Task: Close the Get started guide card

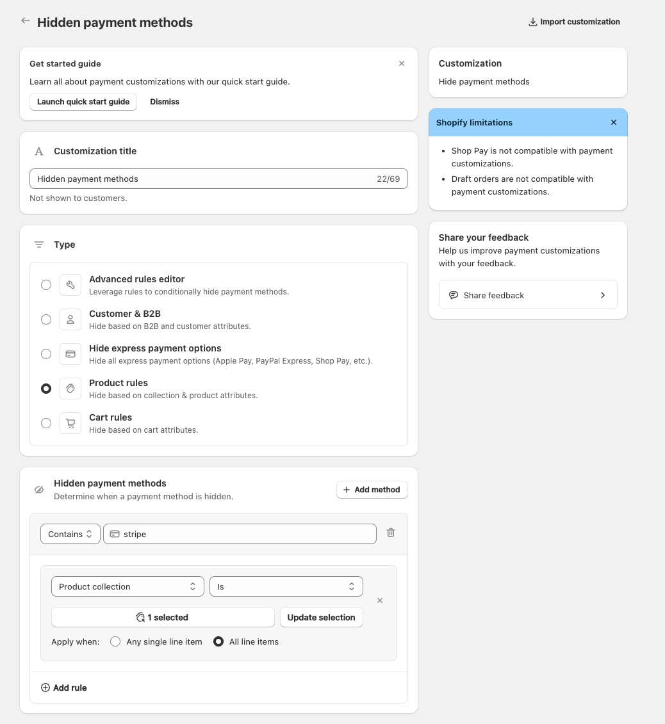Action: 402,63
